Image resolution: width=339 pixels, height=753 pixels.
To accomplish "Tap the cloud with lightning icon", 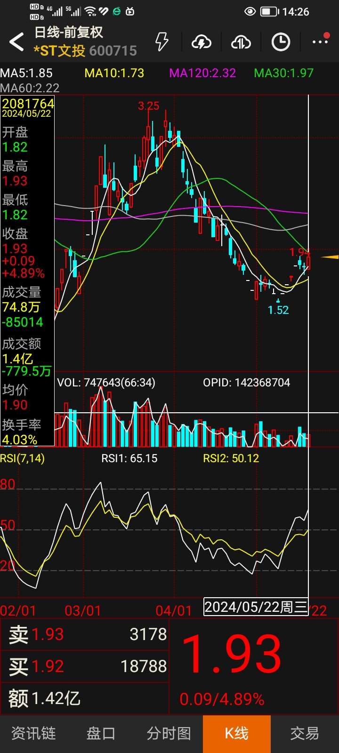I will (x=202, y=42).
